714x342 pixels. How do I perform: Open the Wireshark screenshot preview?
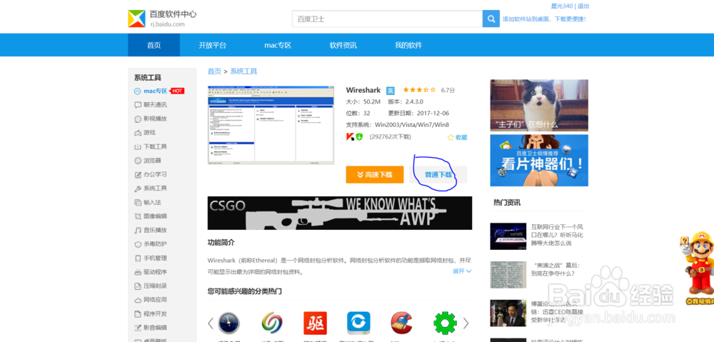coord(271,125)
